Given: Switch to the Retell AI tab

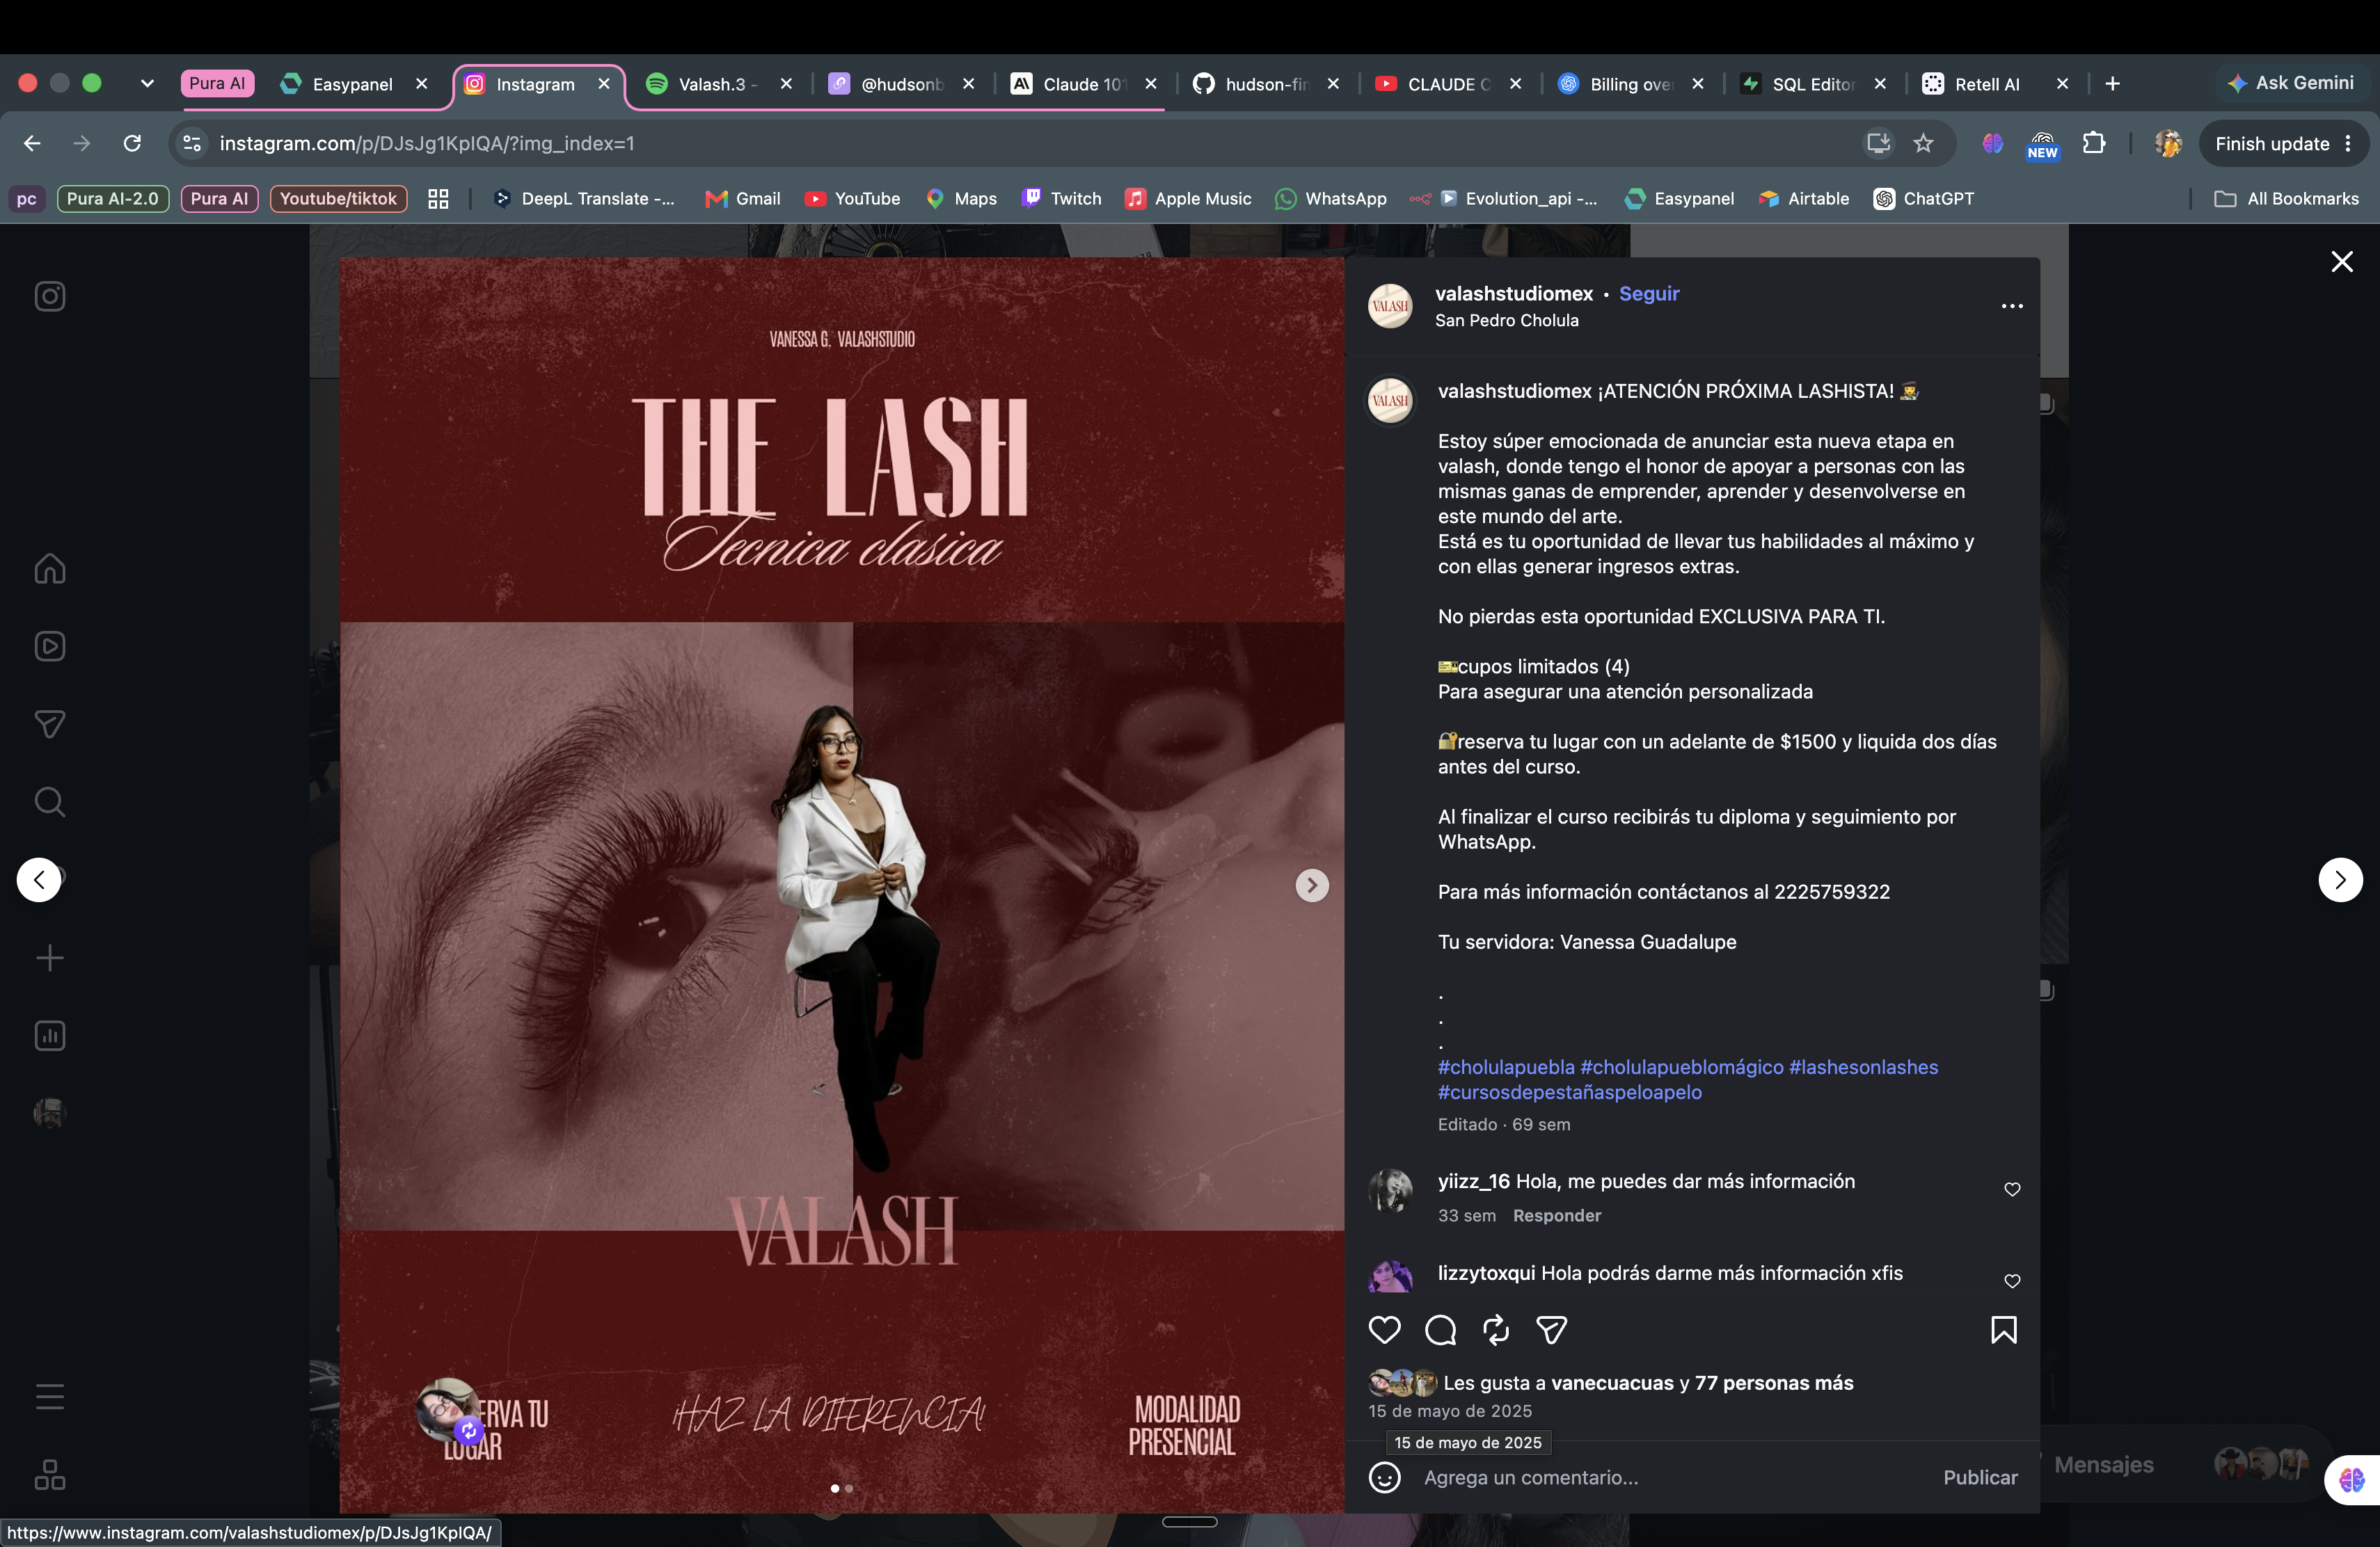Looking at the screenshot, I should (x=1987, y=84).
